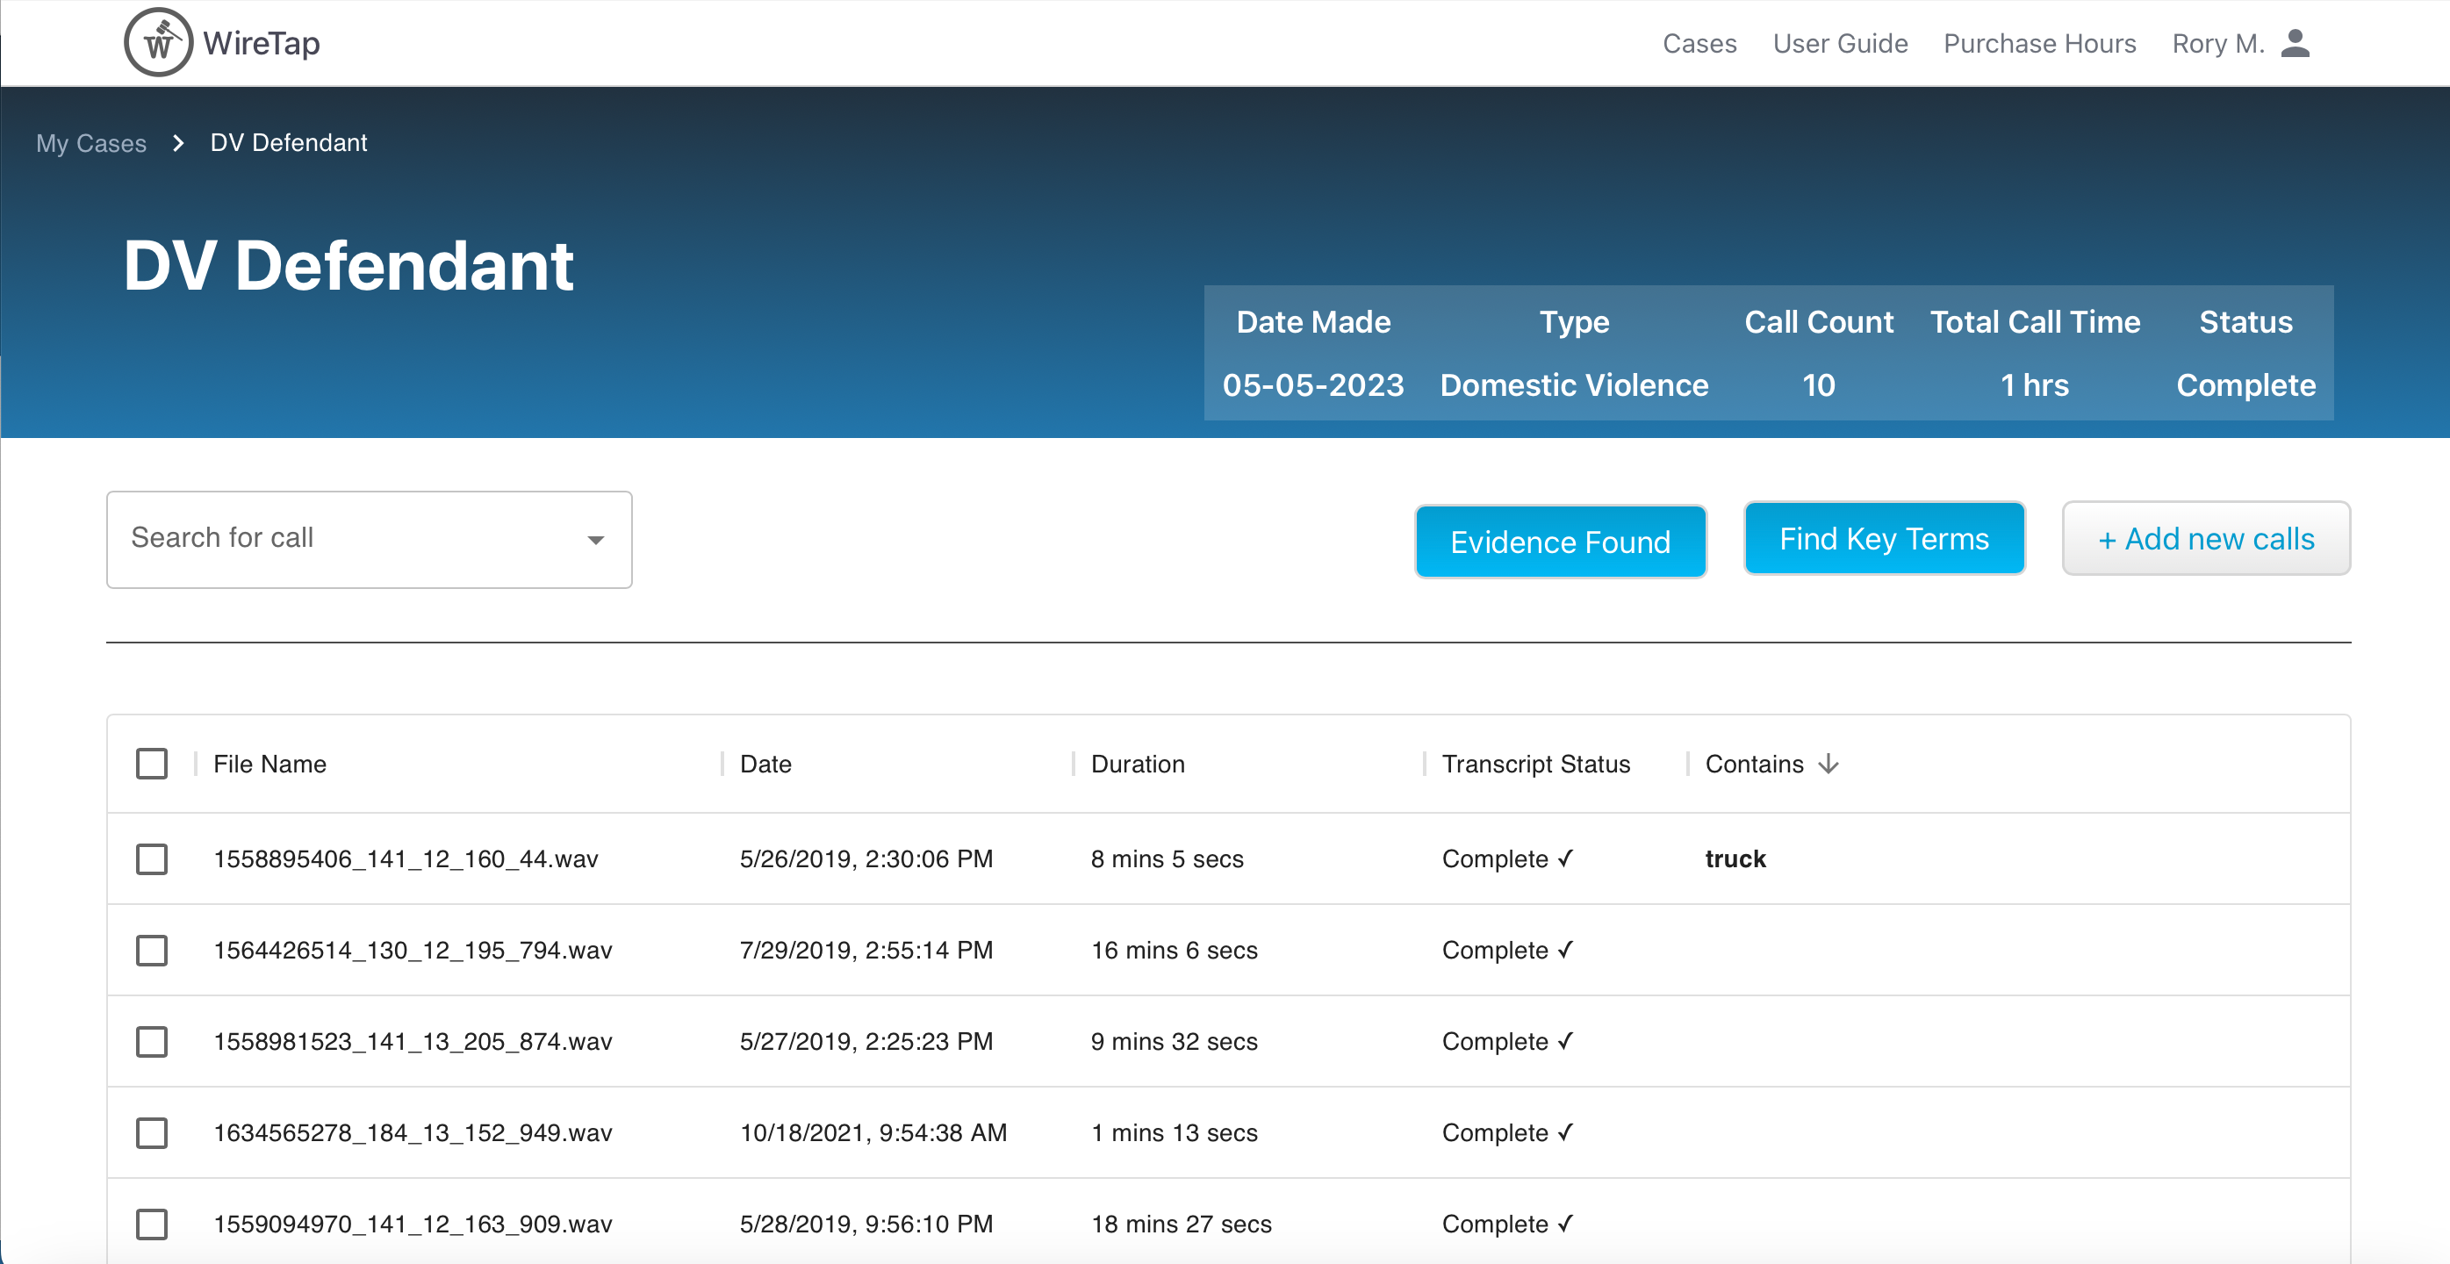The width and height of the screenshot is (2450, 1264).
Task: Go to User Guide in navigation
Action: (1839, 44)
